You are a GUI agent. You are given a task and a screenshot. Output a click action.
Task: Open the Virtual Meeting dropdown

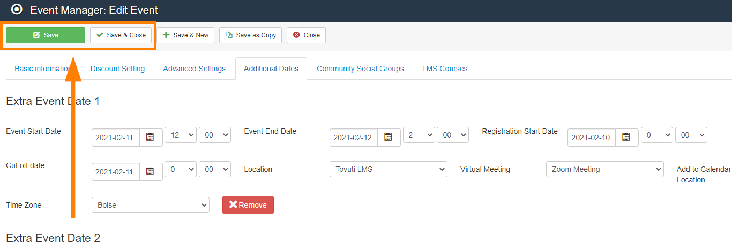pos(604,169)
